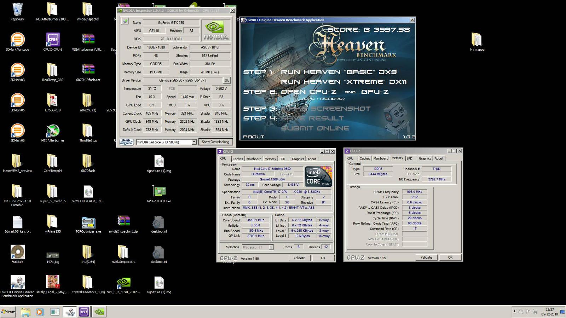
Task: Open Graphics tab in left CPU-Z window
Action: click(x=298, y=159)
